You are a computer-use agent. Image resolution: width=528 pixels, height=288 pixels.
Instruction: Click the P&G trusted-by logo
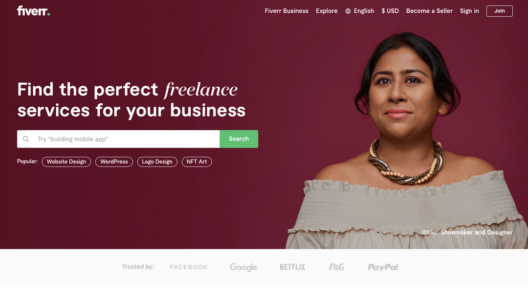337,267
